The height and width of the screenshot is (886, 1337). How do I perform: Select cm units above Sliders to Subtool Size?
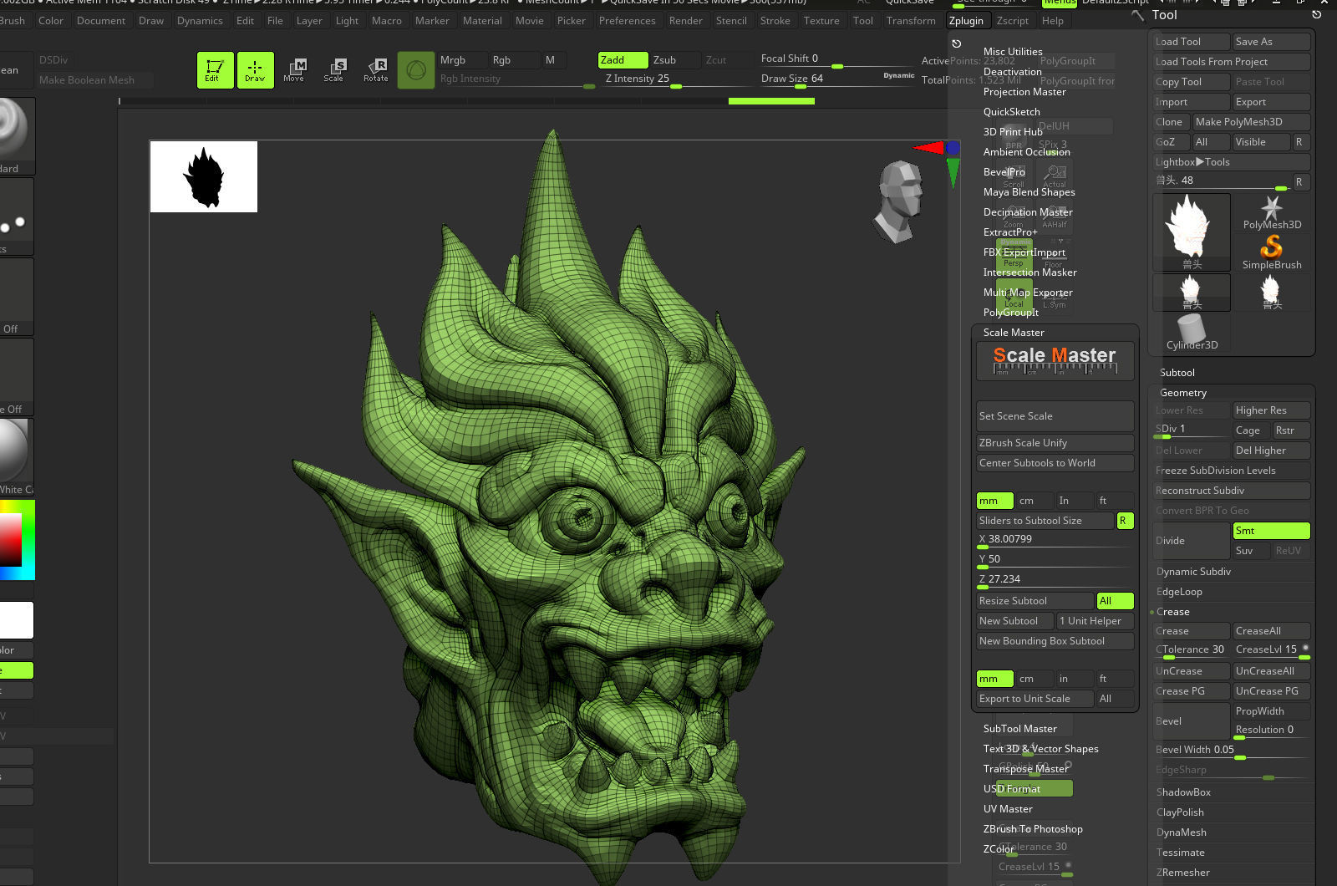coord(1034,501)
